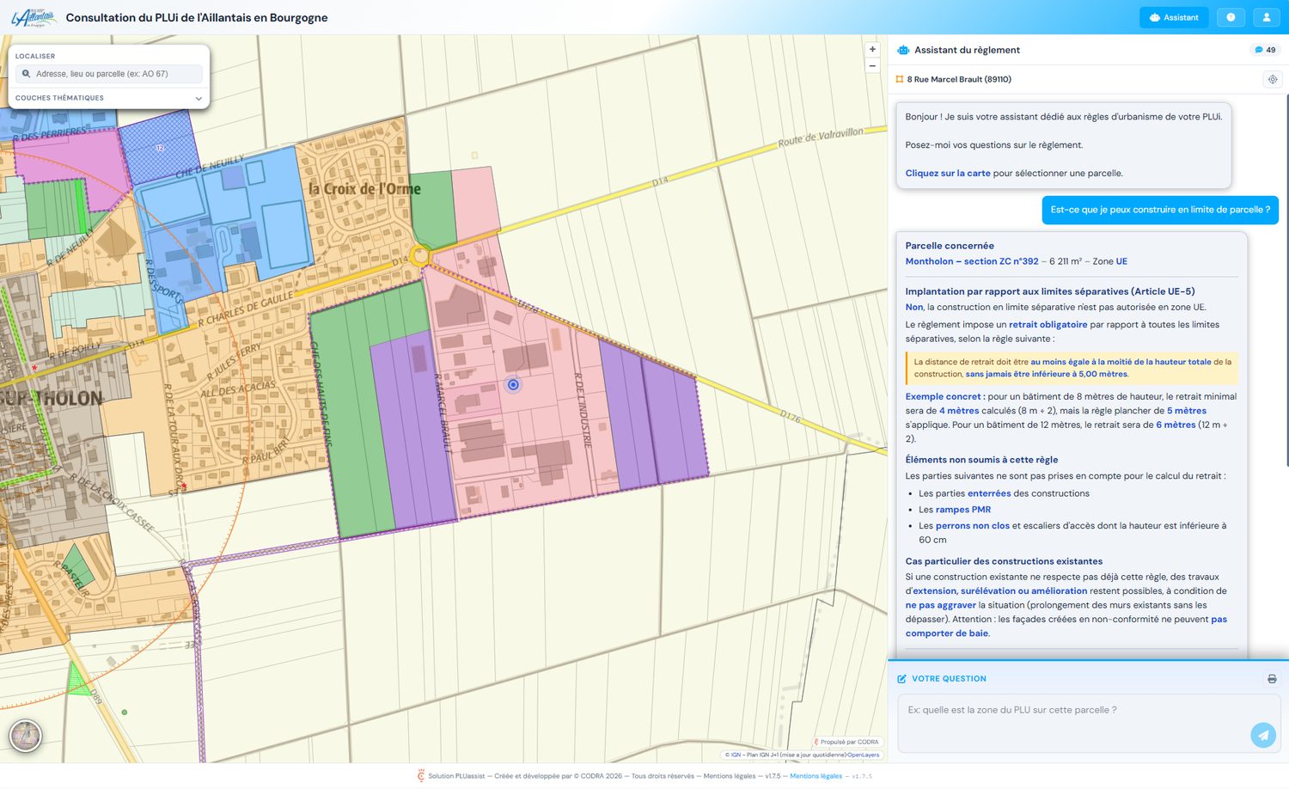Focus the address or parcel search field
1289x789 pixels.
(109, 74)
